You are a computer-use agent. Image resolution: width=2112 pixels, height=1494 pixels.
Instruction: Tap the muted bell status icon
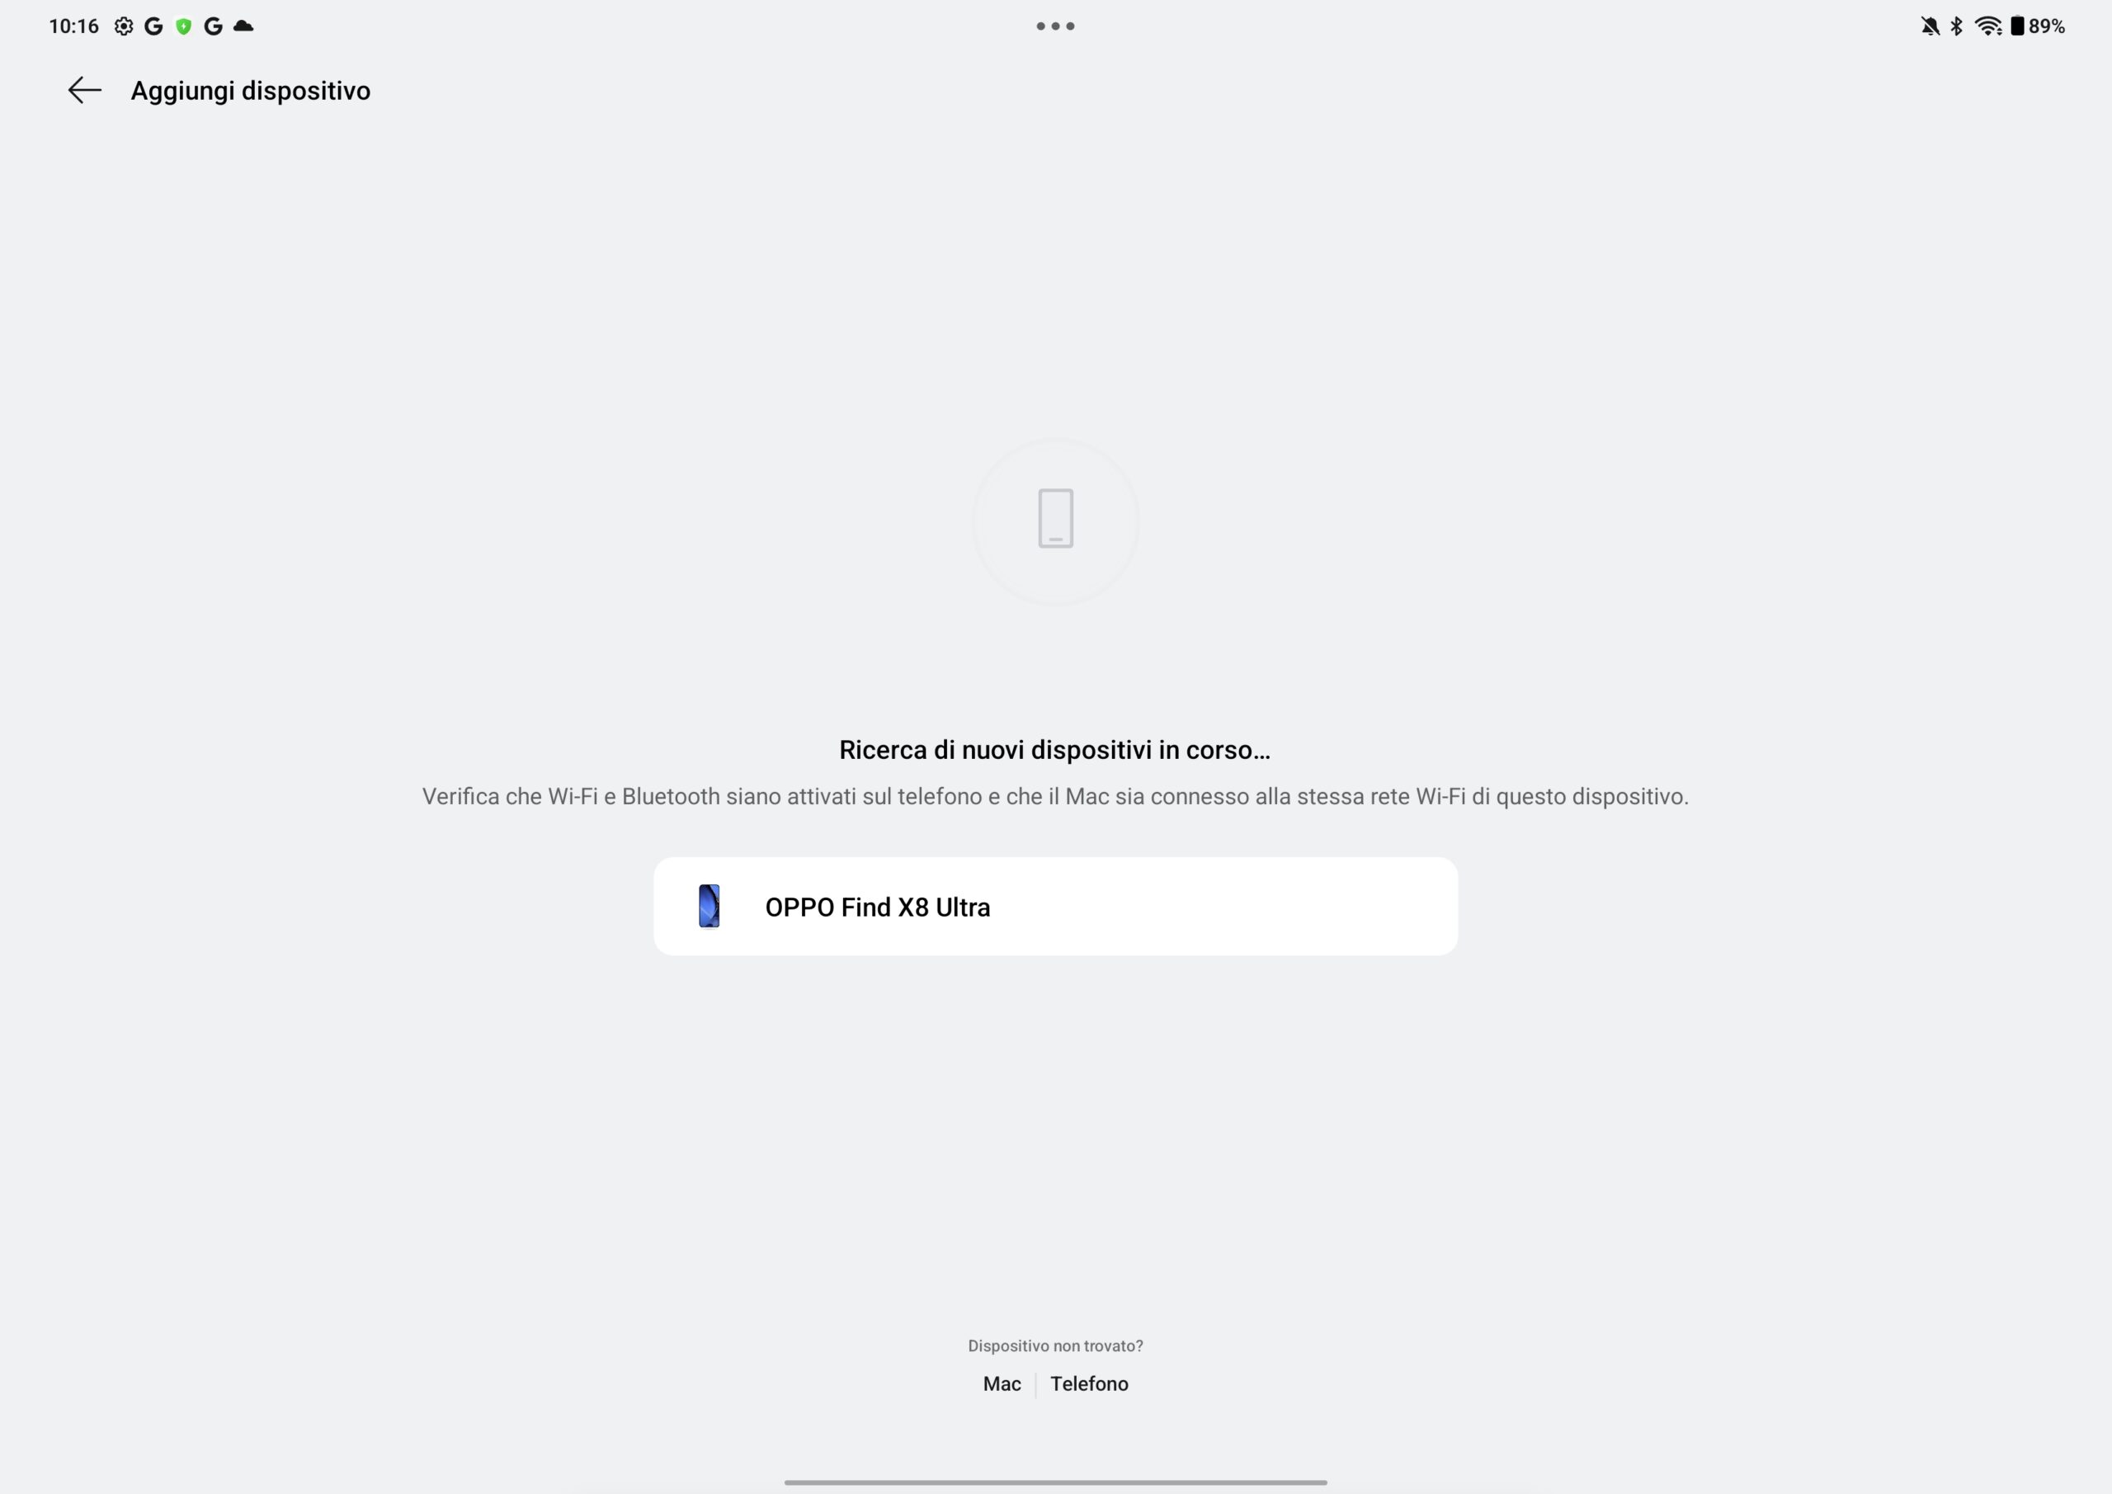click(1930, 26)
